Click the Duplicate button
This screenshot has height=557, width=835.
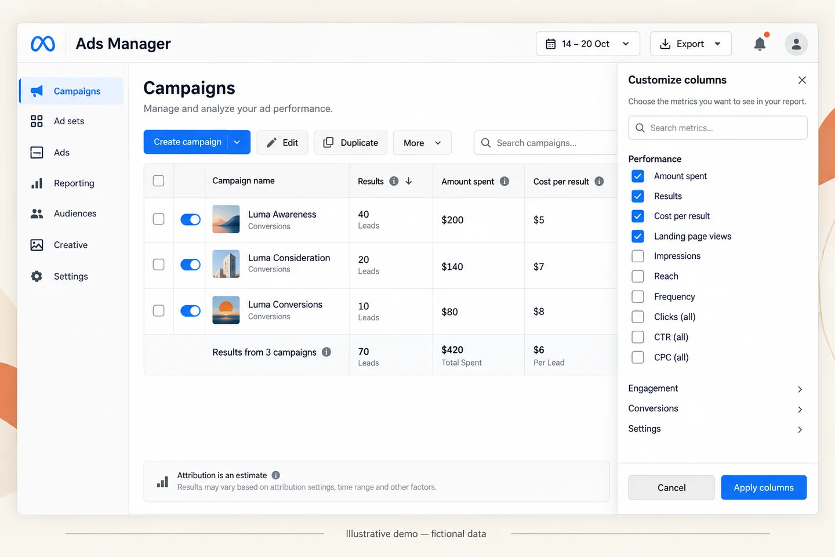tap(350, 143)
